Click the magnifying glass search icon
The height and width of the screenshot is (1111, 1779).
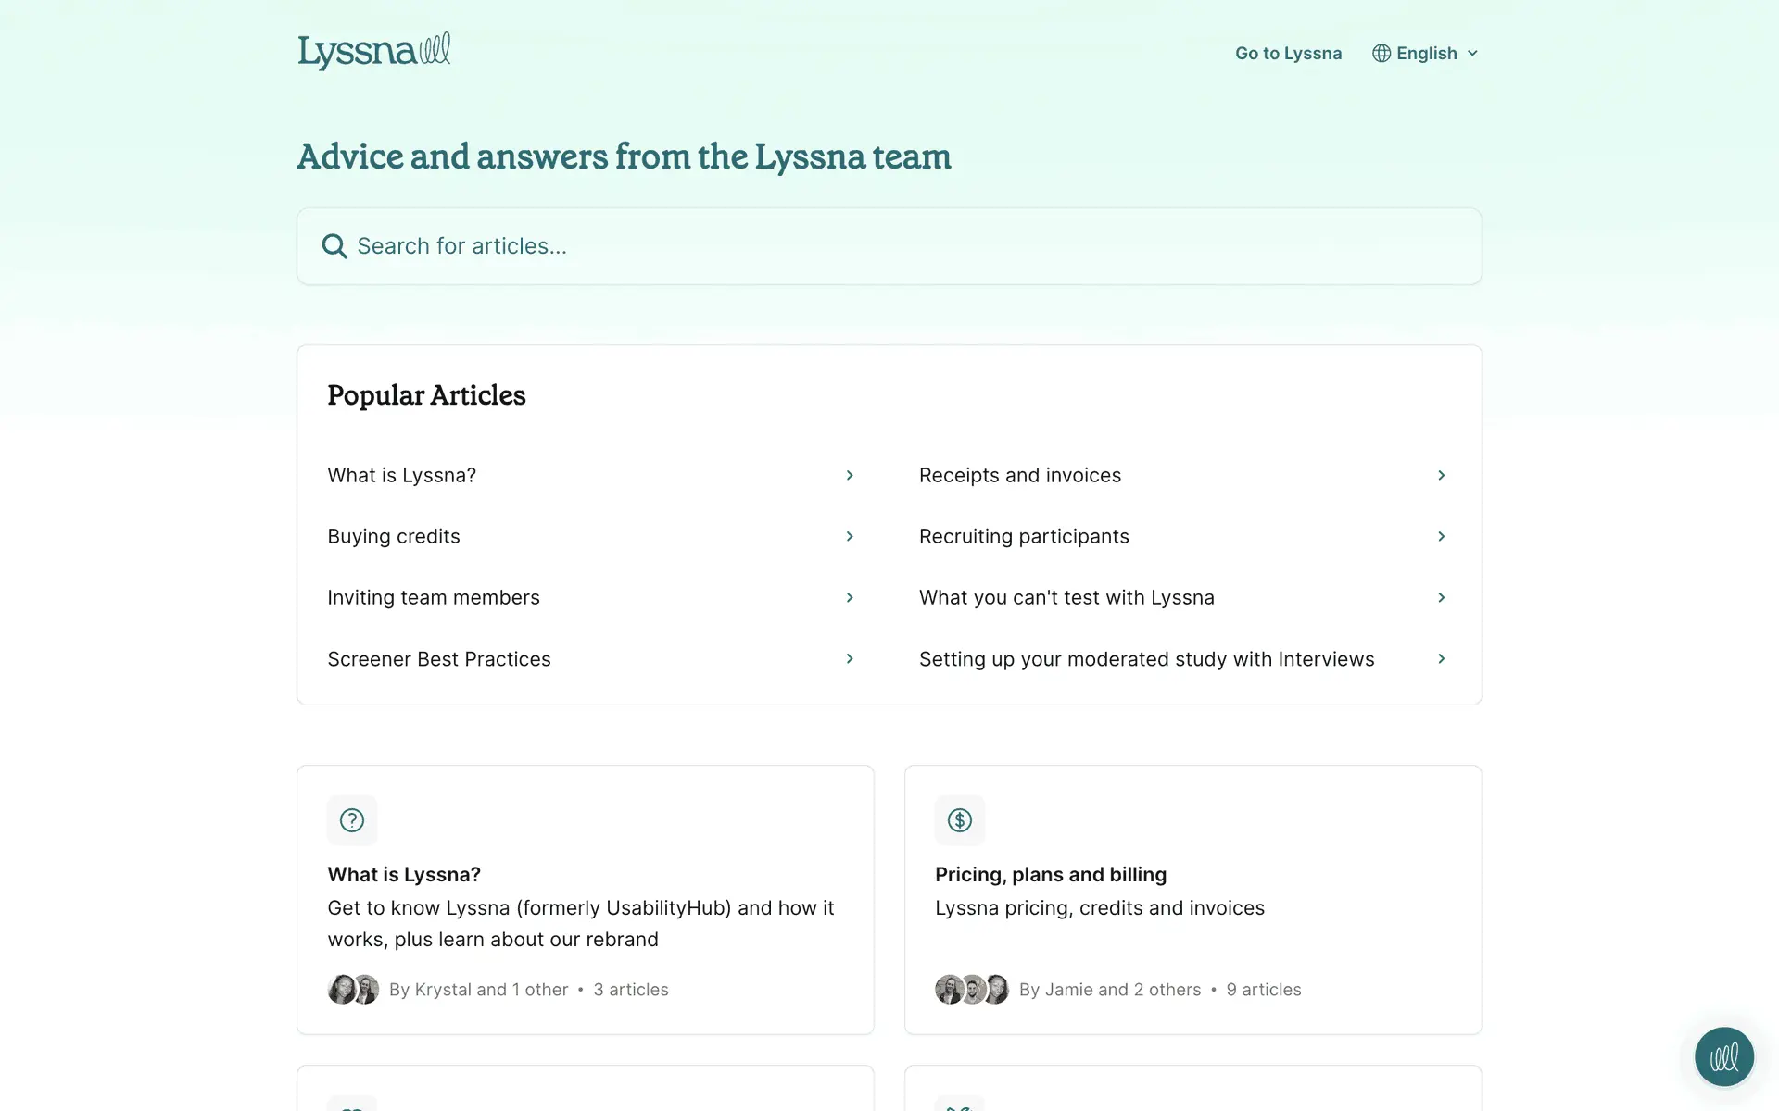point(334,246)
